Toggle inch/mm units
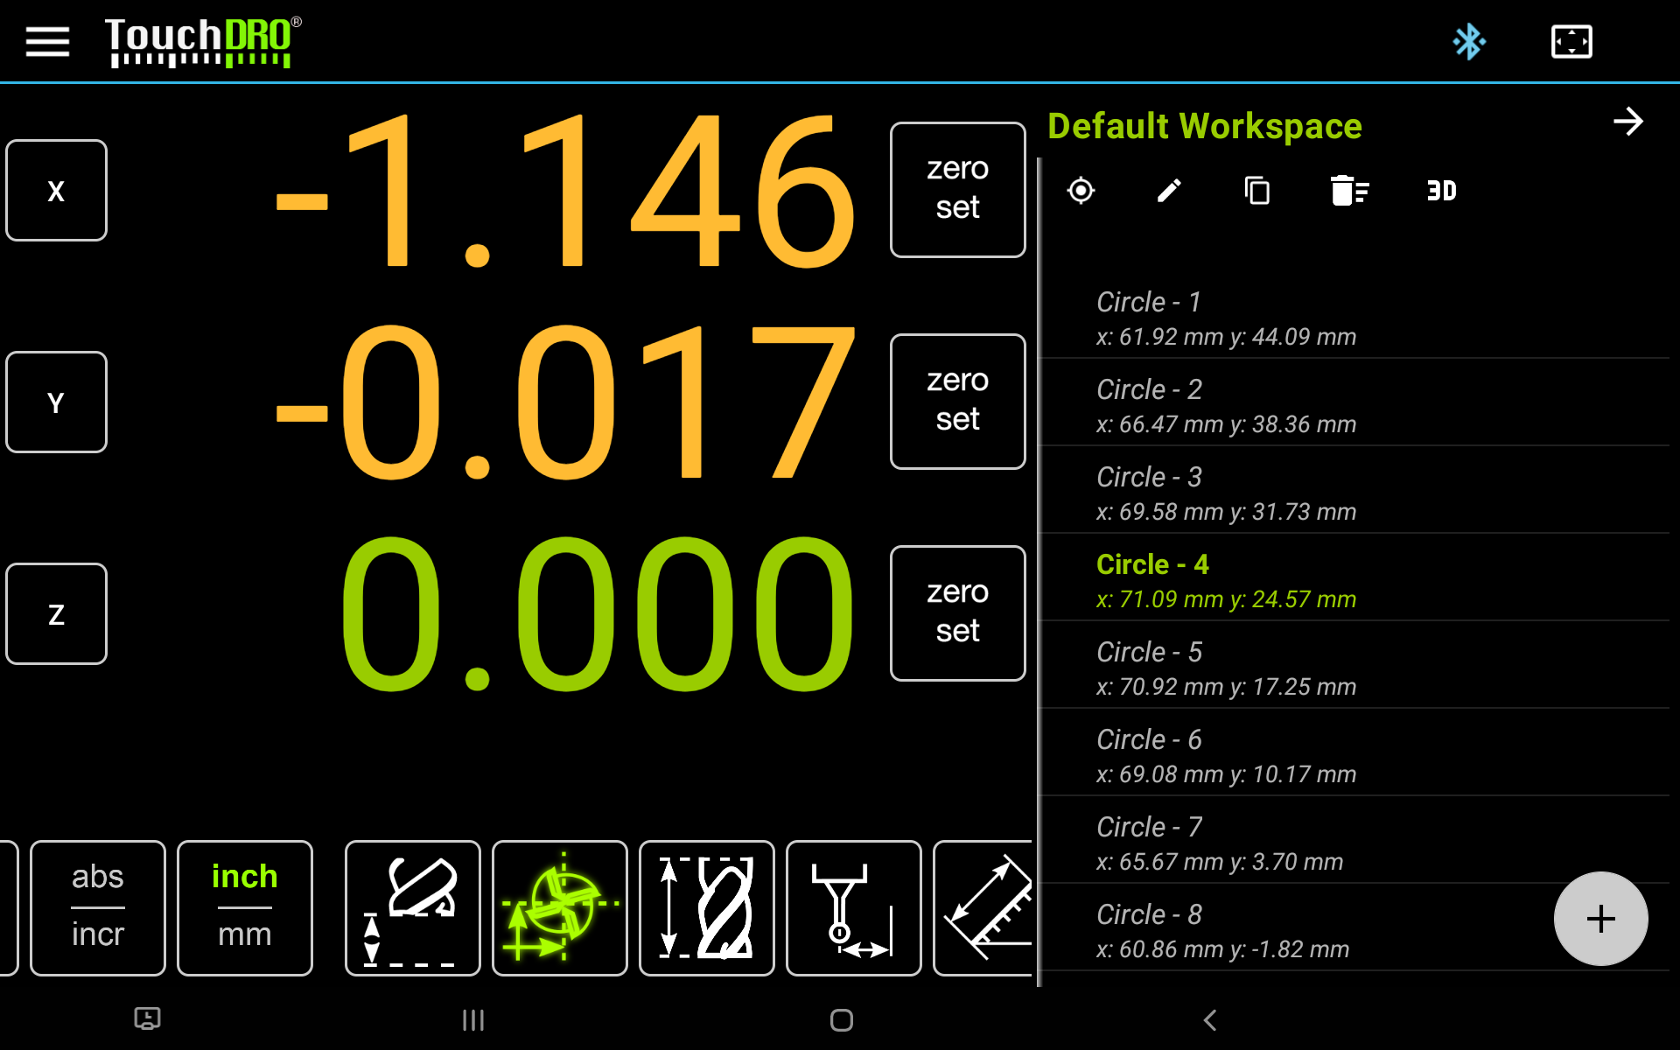The image size is (1680, 1050). pos(245,907)
